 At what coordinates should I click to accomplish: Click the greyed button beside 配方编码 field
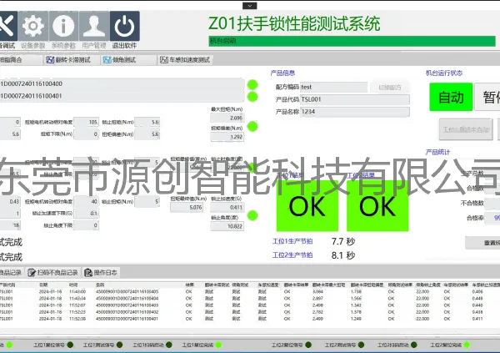tap(390, 87)
